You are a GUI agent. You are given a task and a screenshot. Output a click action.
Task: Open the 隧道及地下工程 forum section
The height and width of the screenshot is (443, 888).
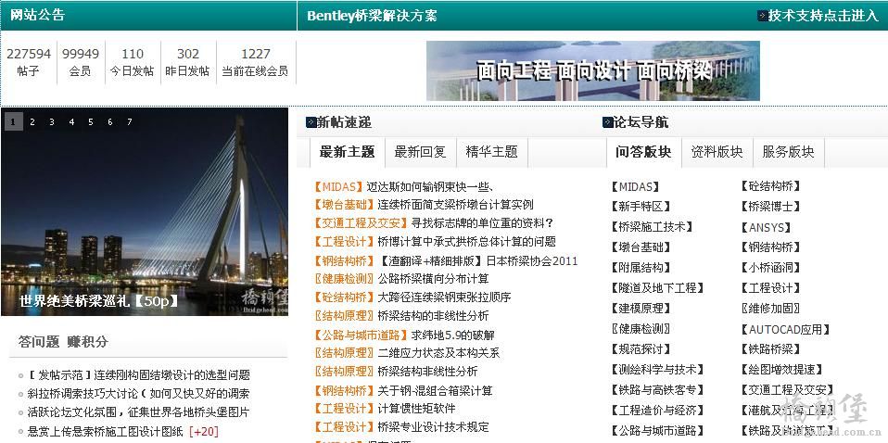[657, 288]
